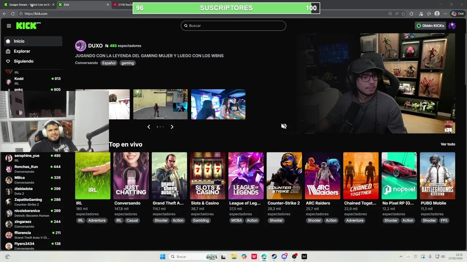Click the KICK logo
Image resolution: width=467 pixels, height=262 pixels.
(x=28, y=25)
